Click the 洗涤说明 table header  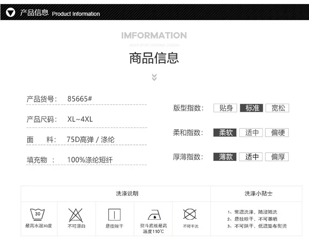coord(127,193)
